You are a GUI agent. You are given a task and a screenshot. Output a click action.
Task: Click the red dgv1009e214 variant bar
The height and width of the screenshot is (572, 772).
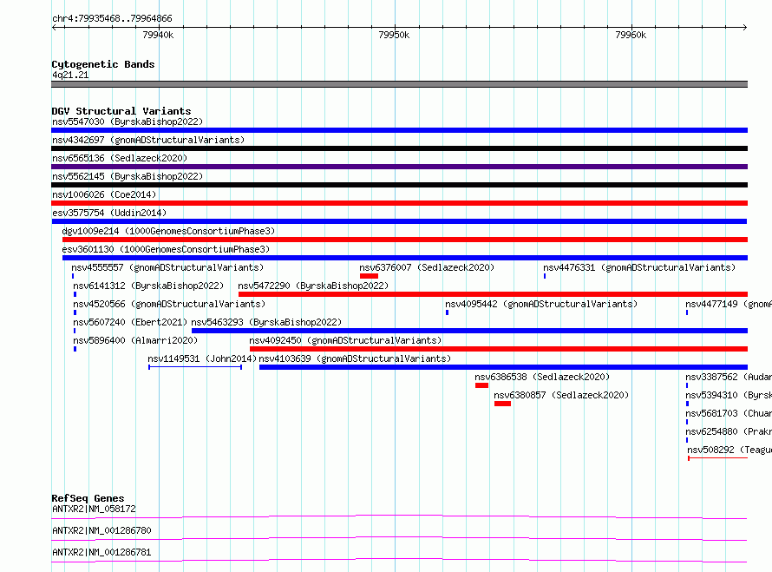(405, 240)
